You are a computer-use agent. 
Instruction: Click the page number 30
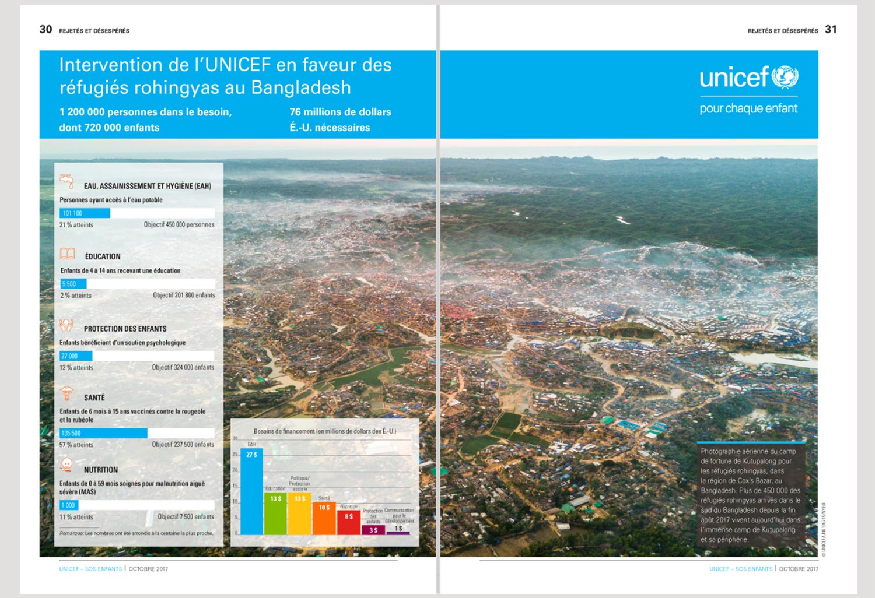point(45,29)
